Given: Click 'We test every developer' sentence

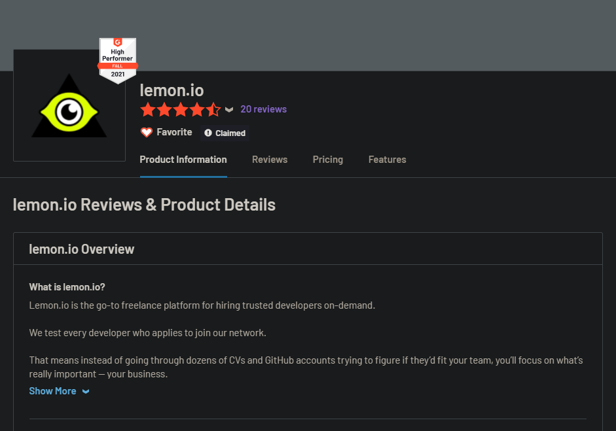Looking at the screenshot, I should (x=148, y=333).
